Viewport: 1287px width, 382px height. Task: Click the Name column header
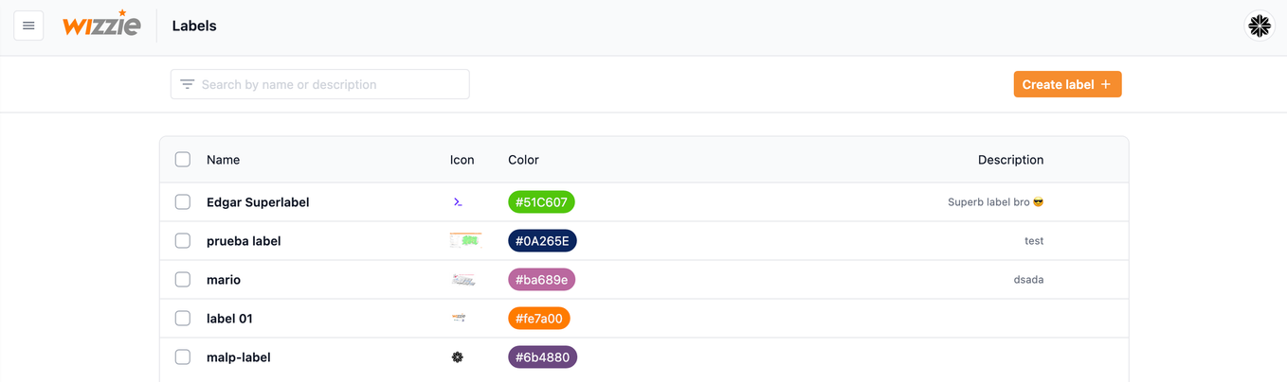pyautogui.click(x=224, y=160)
